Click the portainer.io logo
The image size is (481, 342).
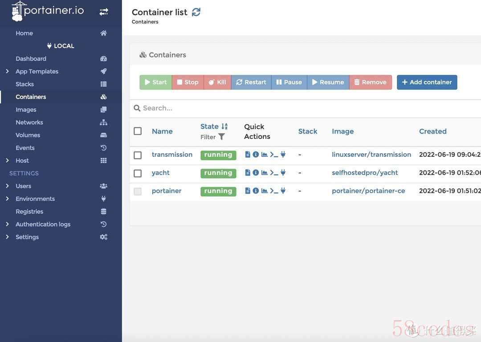48,11
